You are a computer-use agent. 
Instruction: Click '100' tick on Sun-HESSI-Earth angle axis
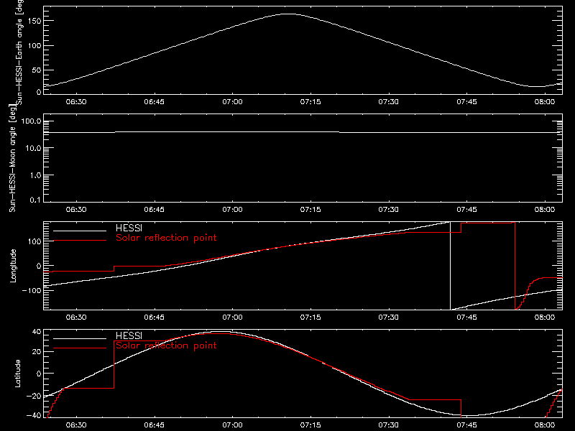pyautogui.click(x=34, y=46)
